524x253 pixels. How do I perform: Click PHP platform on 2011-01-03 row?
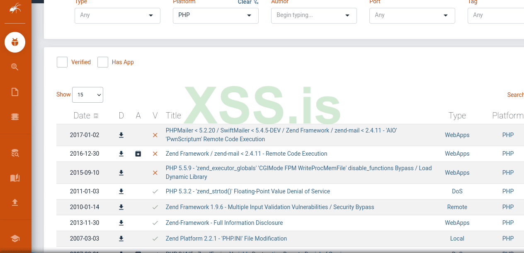point(508,191)
